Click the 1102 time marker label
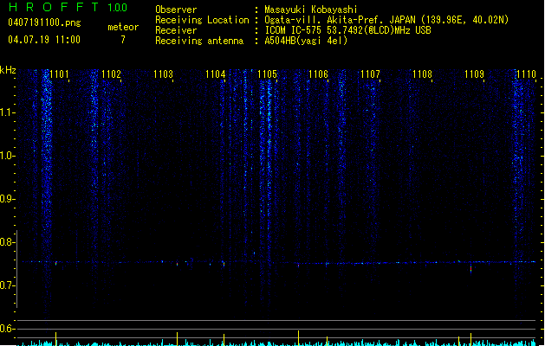Viewport: 545px width, 346px height. 111,74
